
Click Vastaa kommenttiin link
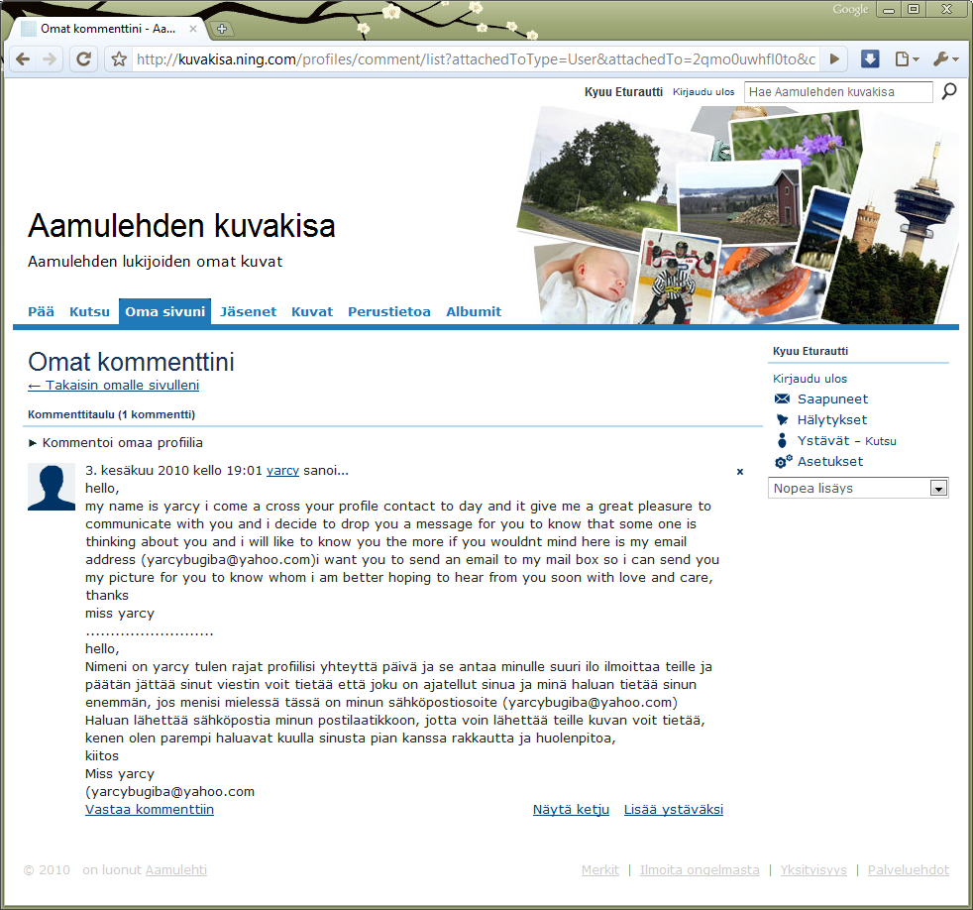[150, 810]
